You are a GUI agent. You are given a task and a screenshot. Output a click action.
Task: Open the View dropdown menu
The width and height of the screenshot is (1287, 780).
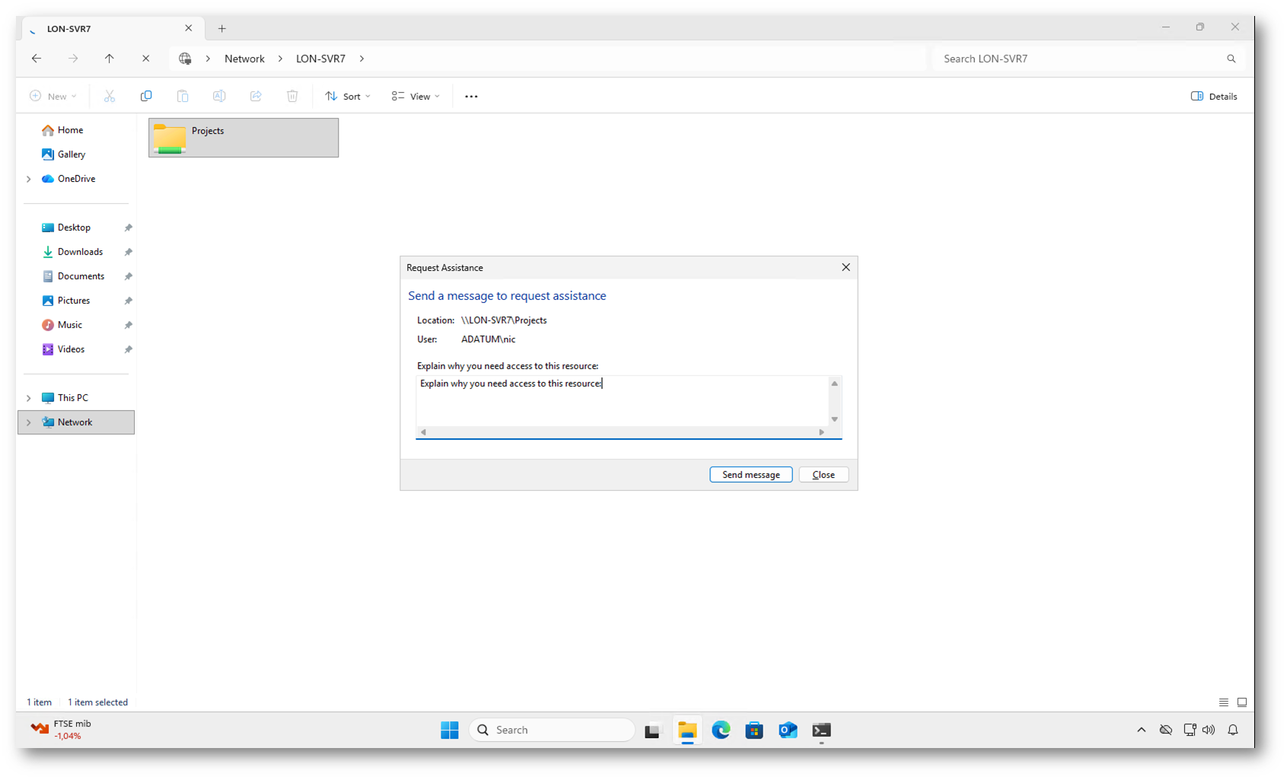(x=416, y=97)
